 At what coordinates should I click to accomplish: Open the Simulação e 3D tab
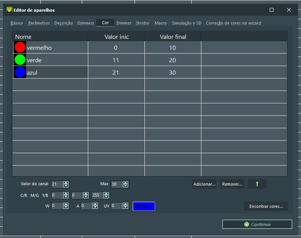[x=187, y=23]
